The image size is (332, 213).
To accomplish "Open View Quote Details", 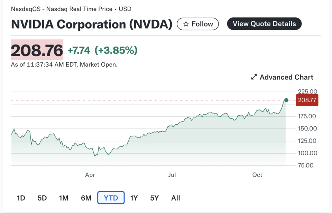I will [x=264, y=24].
